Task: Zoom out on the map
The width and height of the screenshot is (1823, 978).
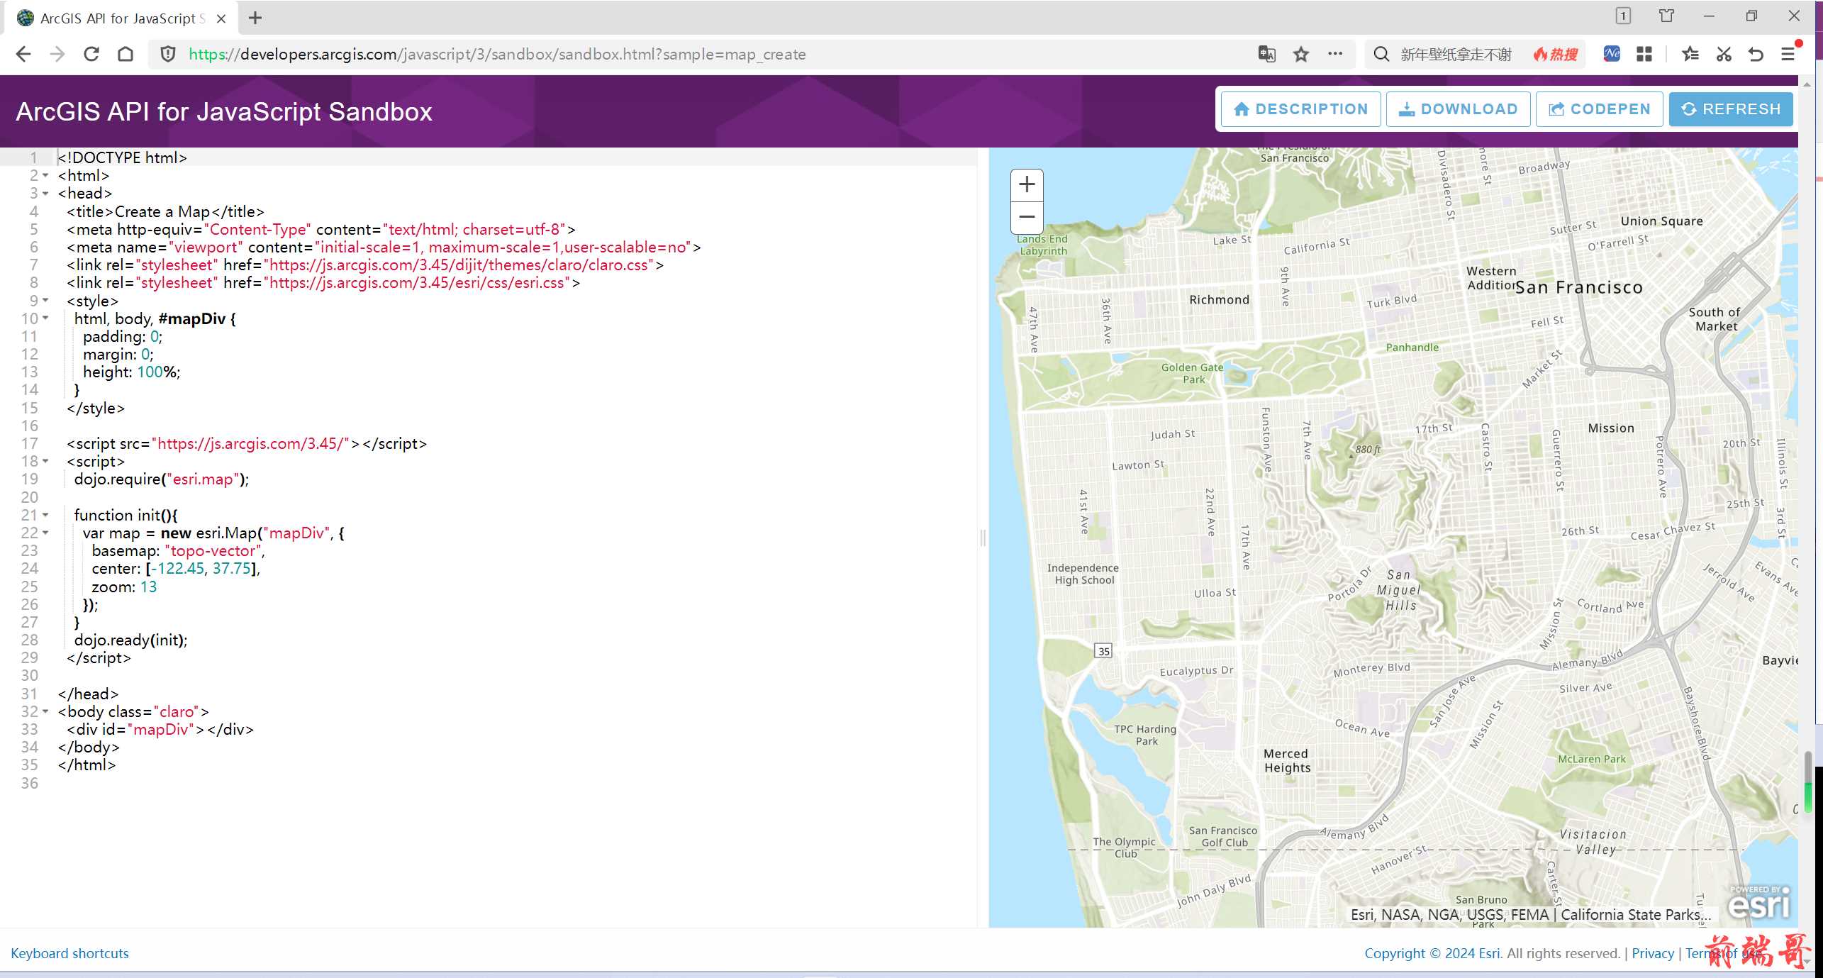Action: (x=1027, y=217)
